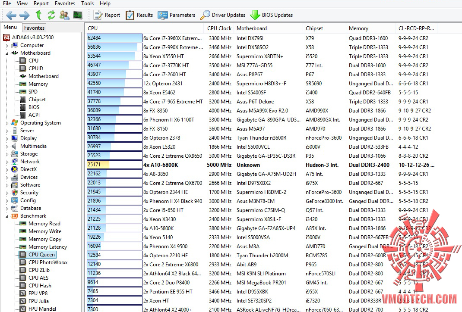Open the CPU ZLib benchmark
The image size is (462, 312).
click(x=39, y=270)
